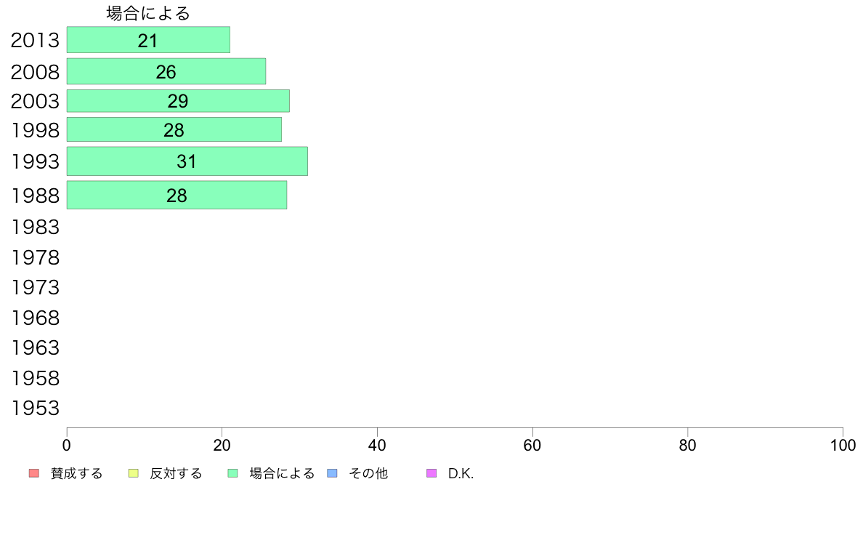This screenshot has height=535, width=863.
Task: Click the magenta D.K. legend swatch
Action: click(x=431, y=473)
